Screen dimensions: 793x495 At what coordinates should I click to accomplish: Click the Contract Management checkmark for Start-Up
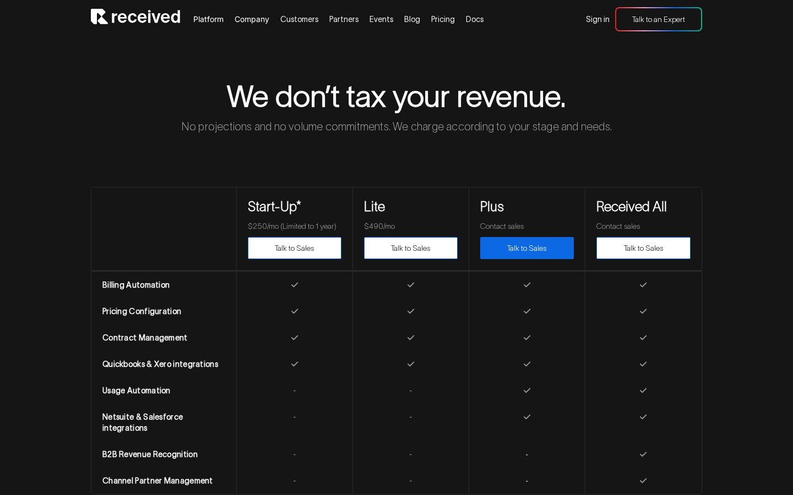[x=295, y=338]
